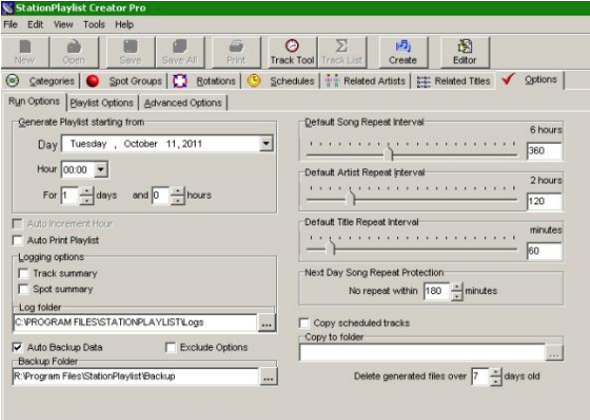Screen dimensions: 590x420
Task: Select the Options tab with checkmark
Action: [x=529, y=79]
